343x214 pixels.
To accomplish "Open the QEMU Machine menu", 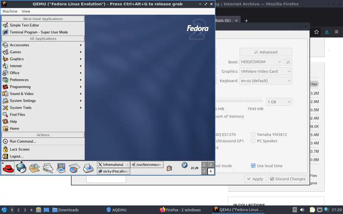I will (10, 11).
